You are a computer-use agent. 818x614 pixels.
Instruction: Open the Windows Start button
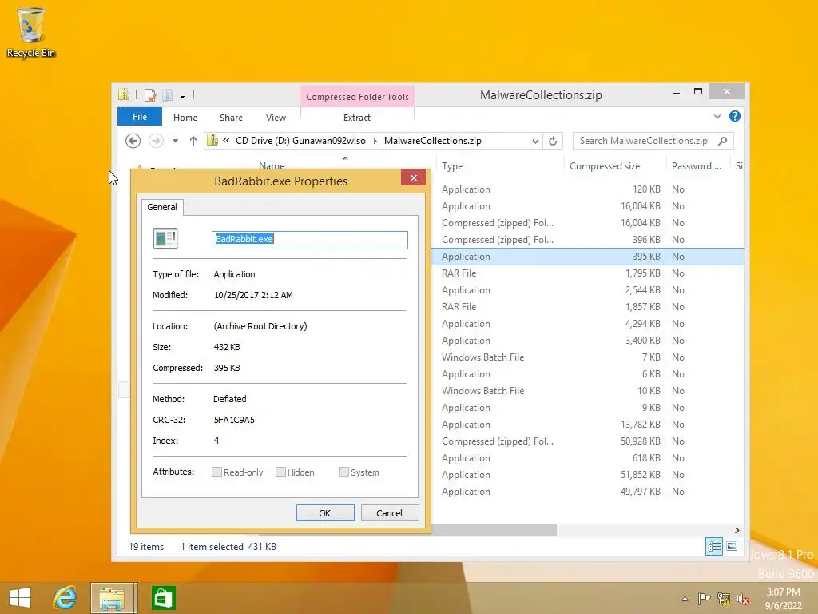(20, 598)
